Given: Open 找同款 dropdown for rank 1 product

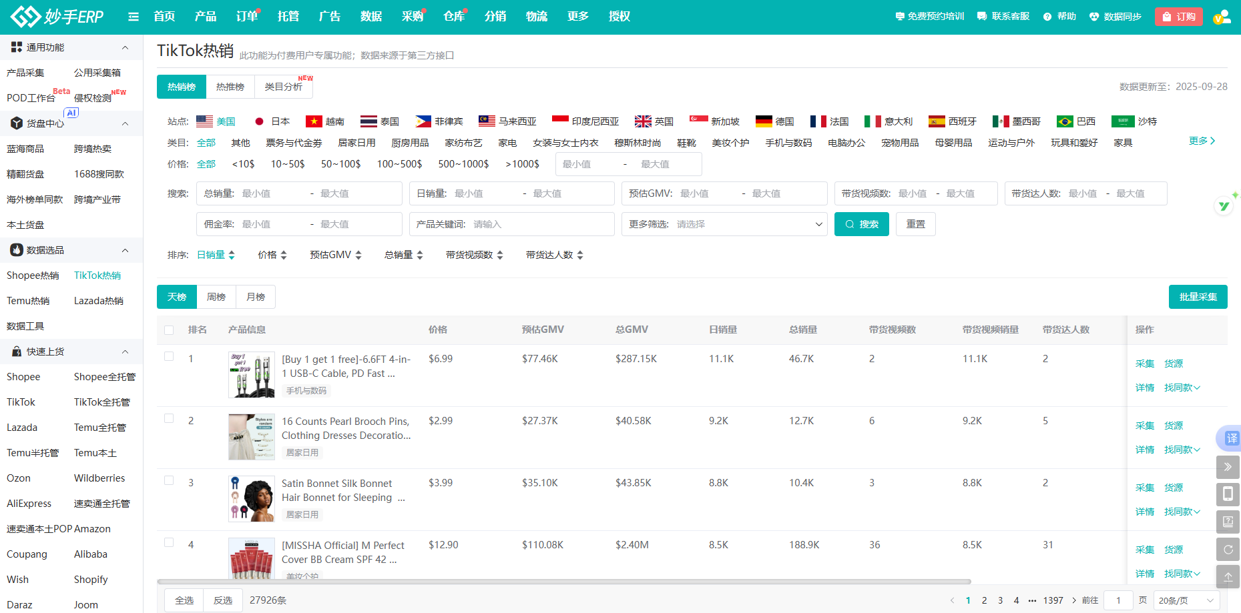Looking at the screenshot, I should [x=1182, y=388].
